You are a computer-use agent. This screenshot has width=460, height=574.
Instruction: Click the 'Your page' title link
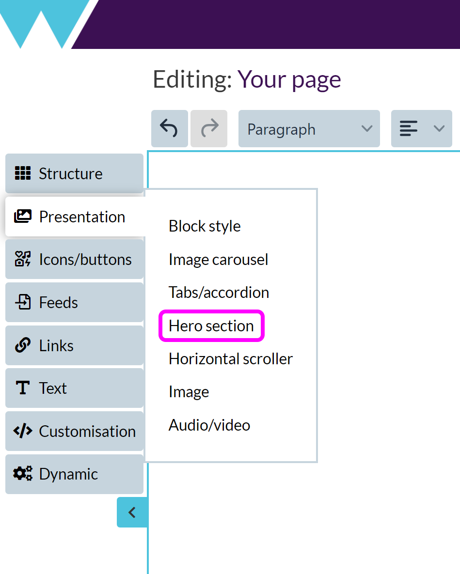(x=289, y=79)
